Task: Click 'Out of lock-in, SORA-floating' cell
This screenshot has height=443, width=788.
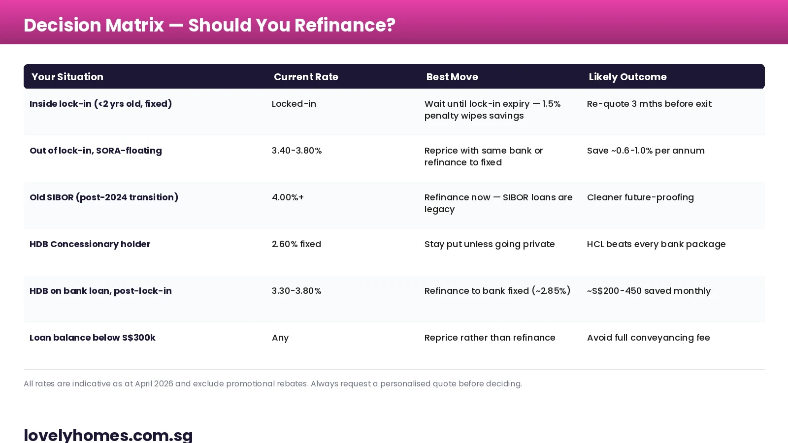Action: tap(96, 151)
